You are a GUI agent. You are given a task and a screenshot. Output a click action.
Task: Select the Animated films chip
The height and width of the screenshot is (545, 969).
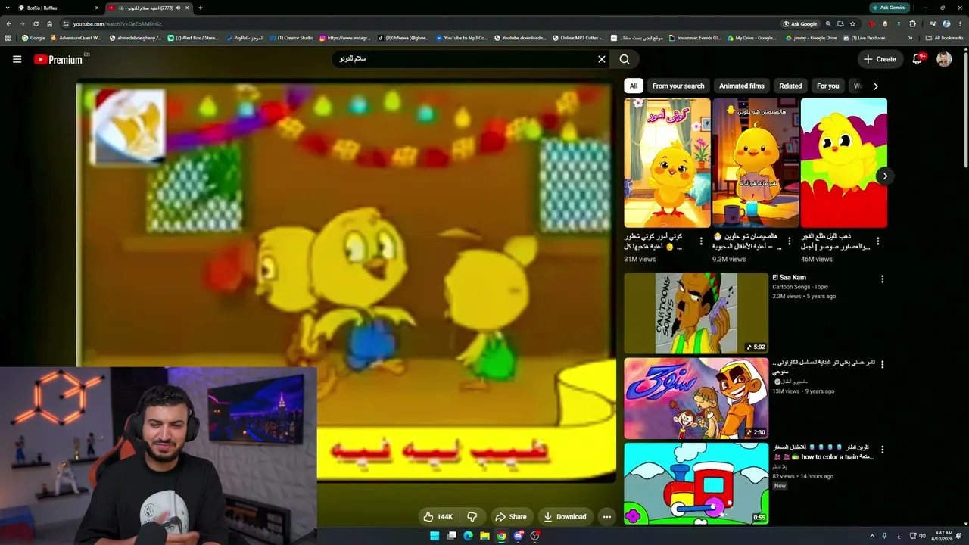click(x=742, y=86)
